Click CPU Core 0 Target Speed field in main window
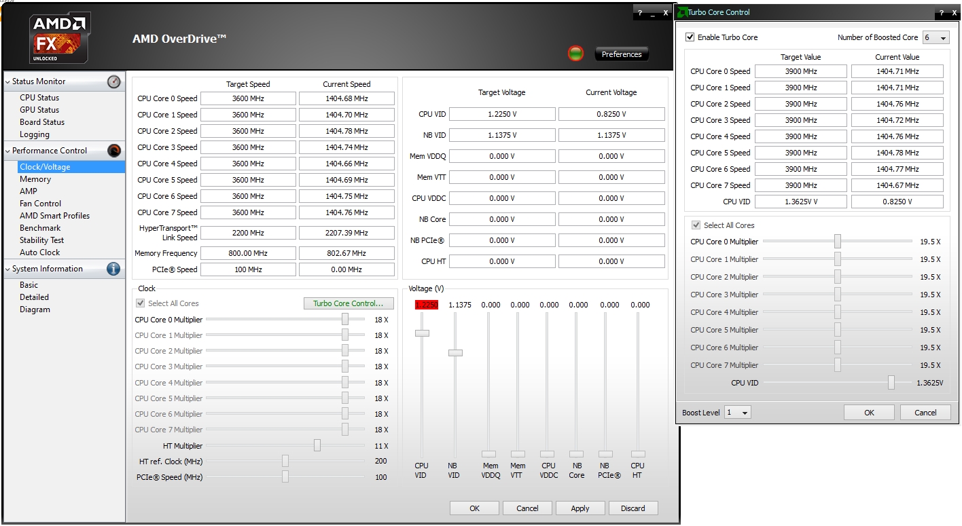 pos(248,98)
